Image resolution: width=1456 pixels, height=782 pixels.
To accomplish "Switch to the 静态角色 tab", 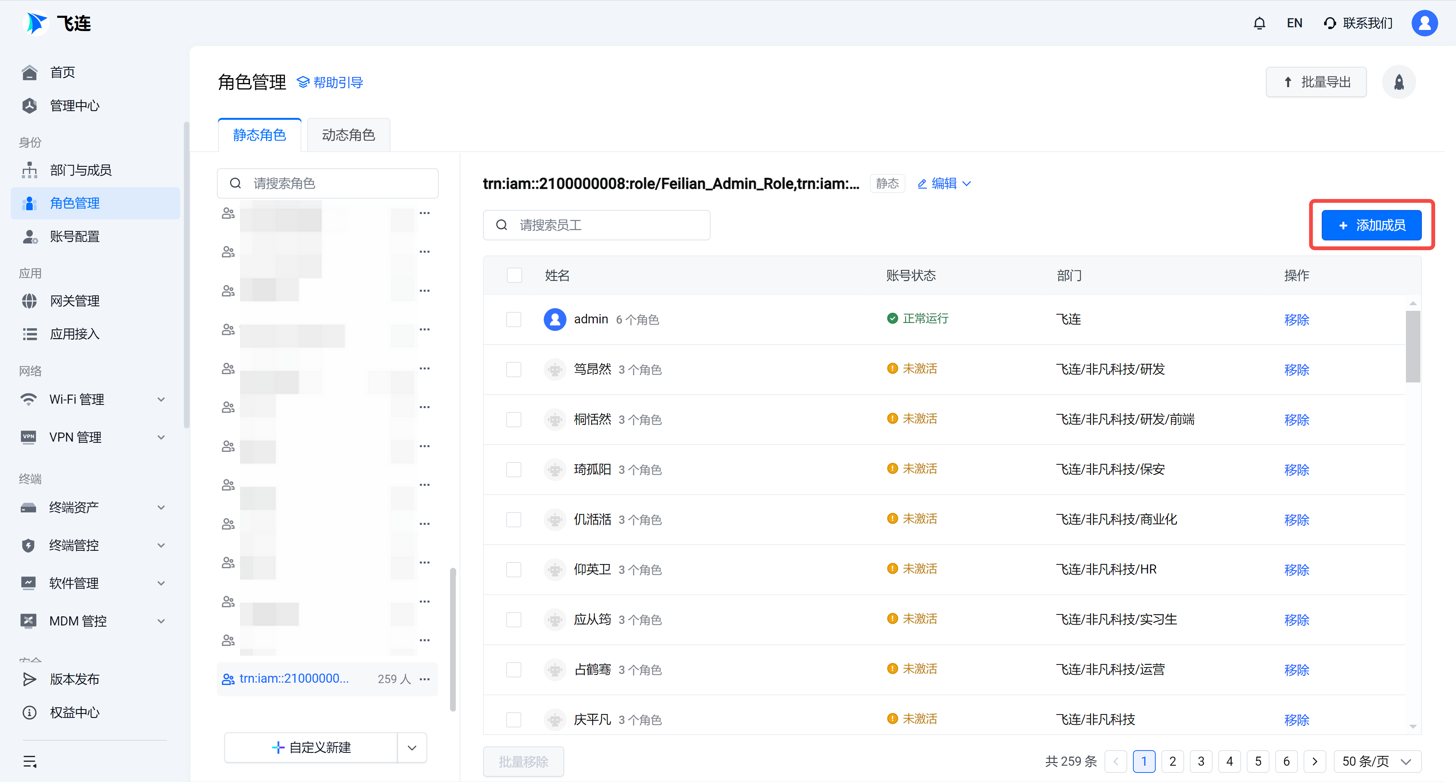I will [259, 135].
